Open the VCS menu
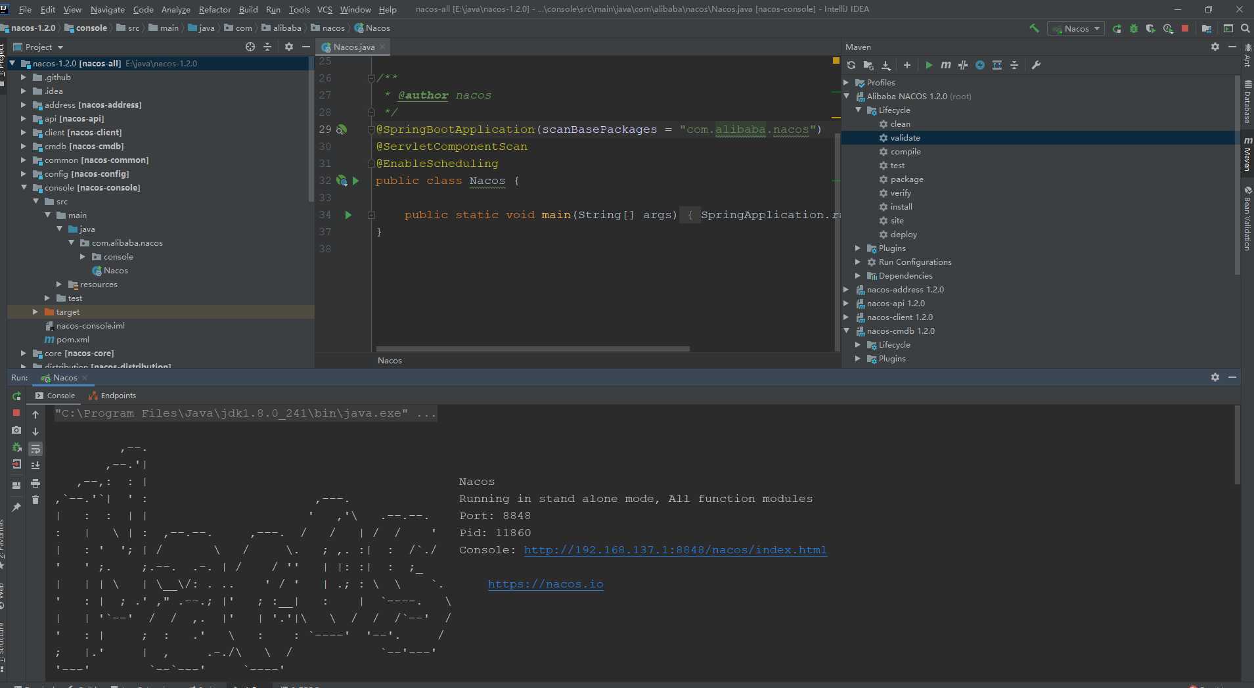Viewport: 1254px width, 688px height. pyautogui.click(x=325, y=9)
